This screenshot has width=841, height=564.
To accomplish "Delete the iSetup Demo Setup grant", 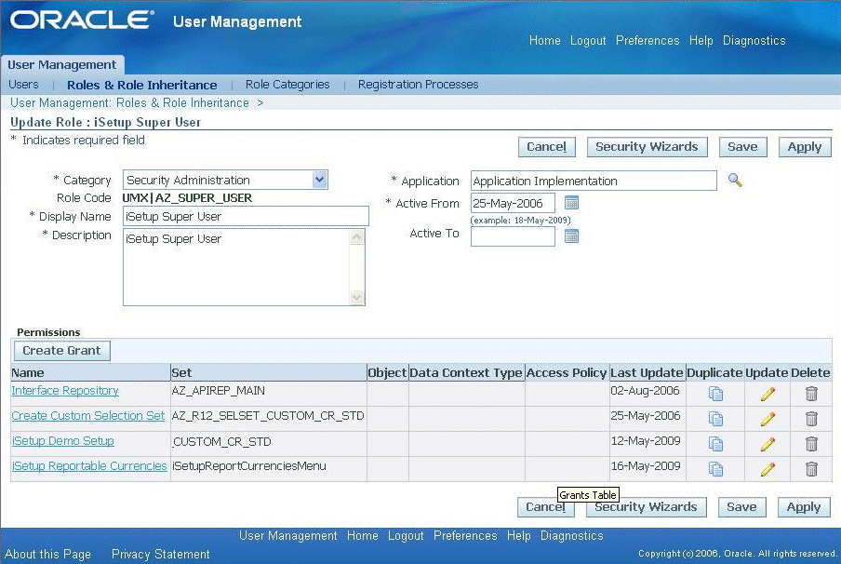I will tap(811, 444).
